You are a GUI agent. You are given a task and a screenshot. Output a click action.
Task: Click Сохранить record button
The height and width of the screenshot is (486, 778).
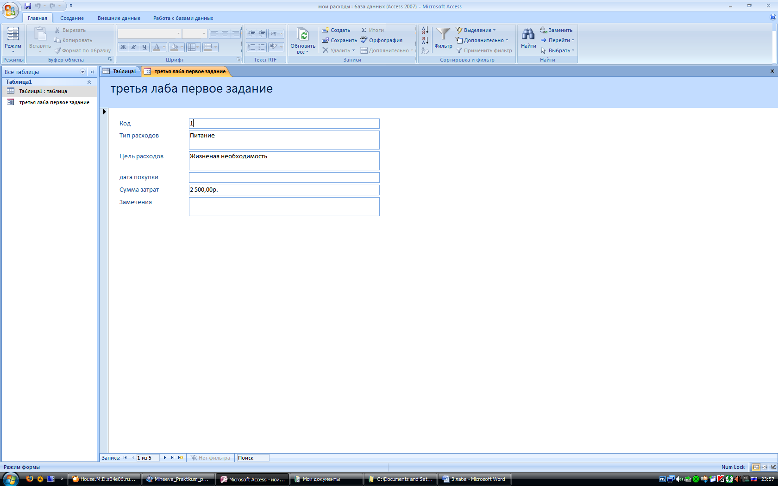pos(339,40)
